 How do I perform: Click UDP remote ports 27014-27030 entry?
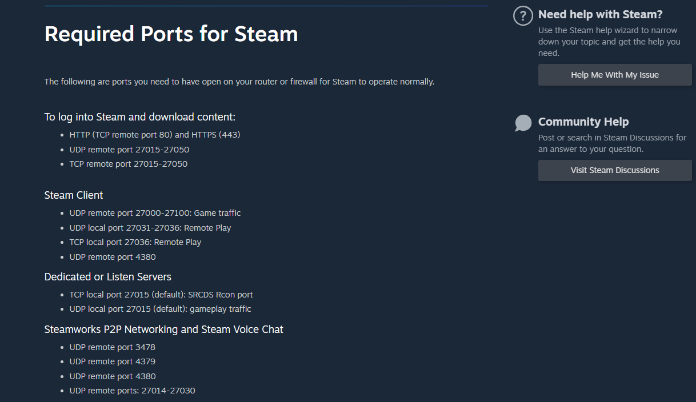click(133, 391)
